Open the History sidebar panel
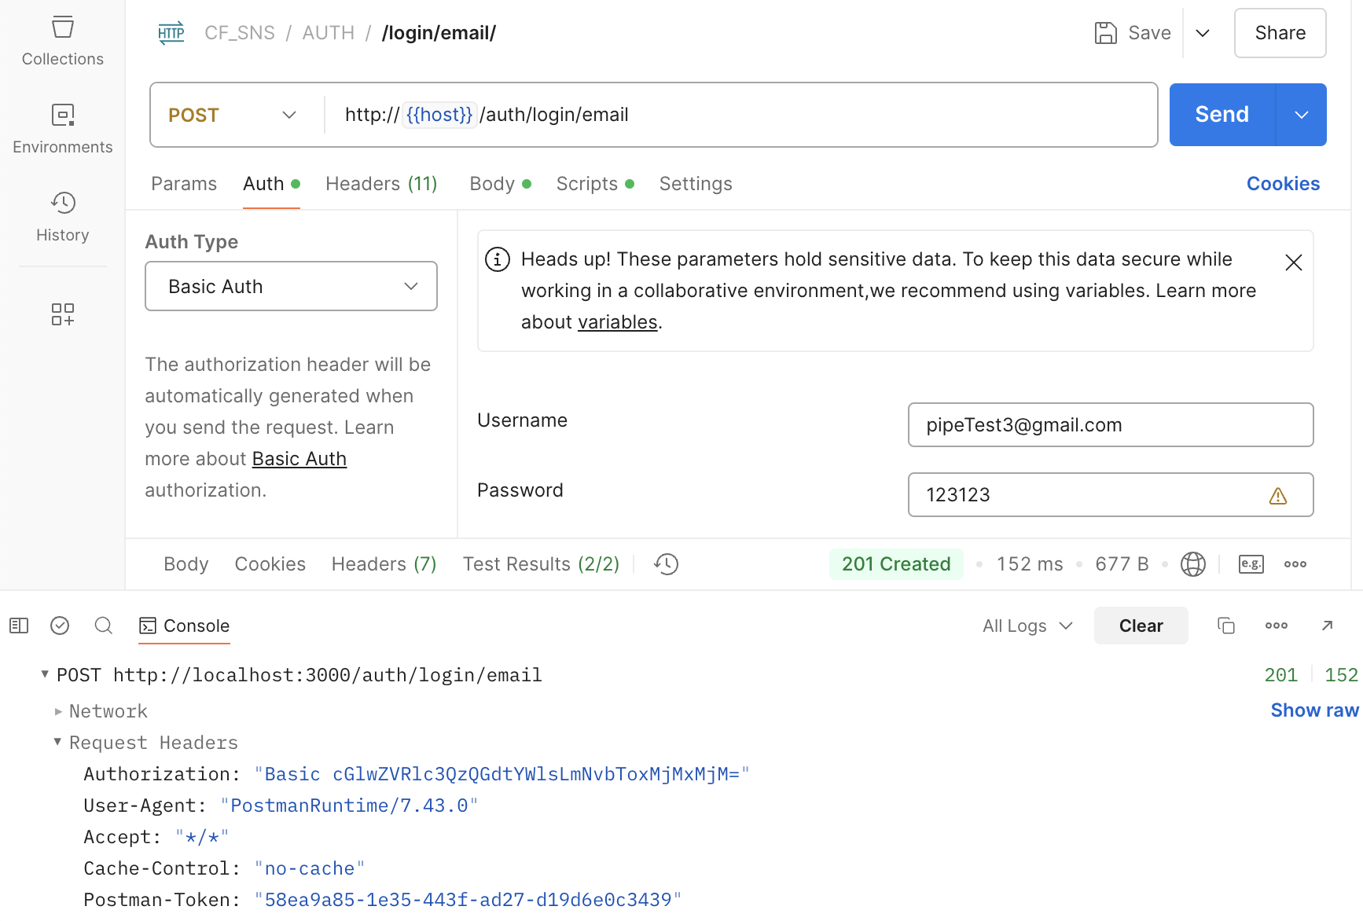Screen dimensions: 1363x921 point(63,217)
